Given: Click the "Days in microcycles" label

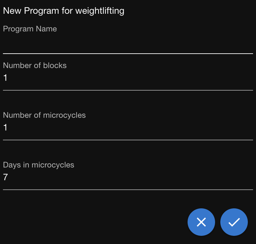Looking at the screenshot, I should tap(39, 165).
